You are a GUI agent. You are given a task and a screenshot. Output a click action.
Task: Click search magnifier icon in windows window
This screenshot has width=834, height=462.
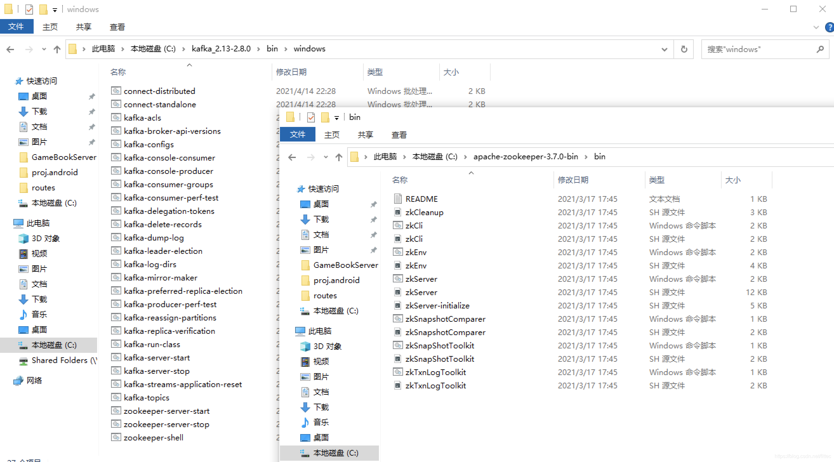click(820, 49)
